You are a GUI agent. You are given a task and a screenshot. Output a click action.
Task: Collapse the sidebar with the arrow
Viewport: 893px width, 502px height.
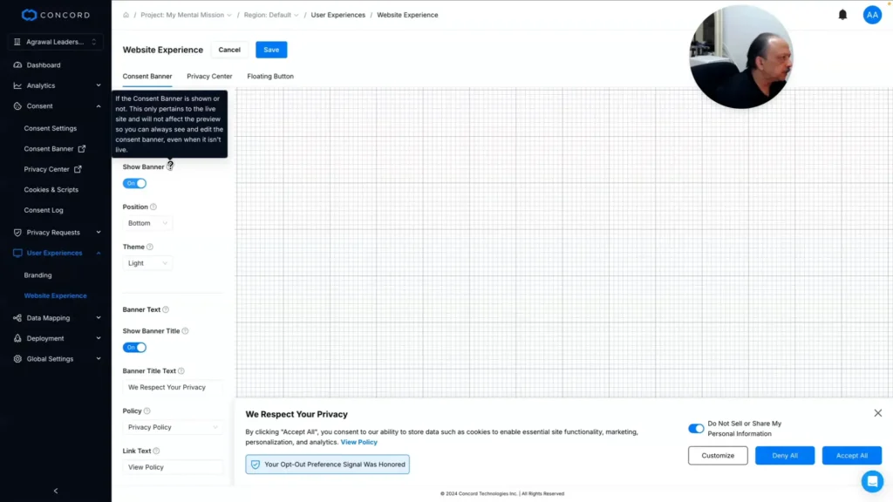click(x=56, y=491)
